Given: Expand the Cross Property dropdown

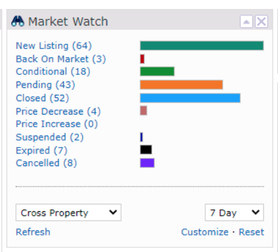Looking at the screenshot, I should click(68, 213).
